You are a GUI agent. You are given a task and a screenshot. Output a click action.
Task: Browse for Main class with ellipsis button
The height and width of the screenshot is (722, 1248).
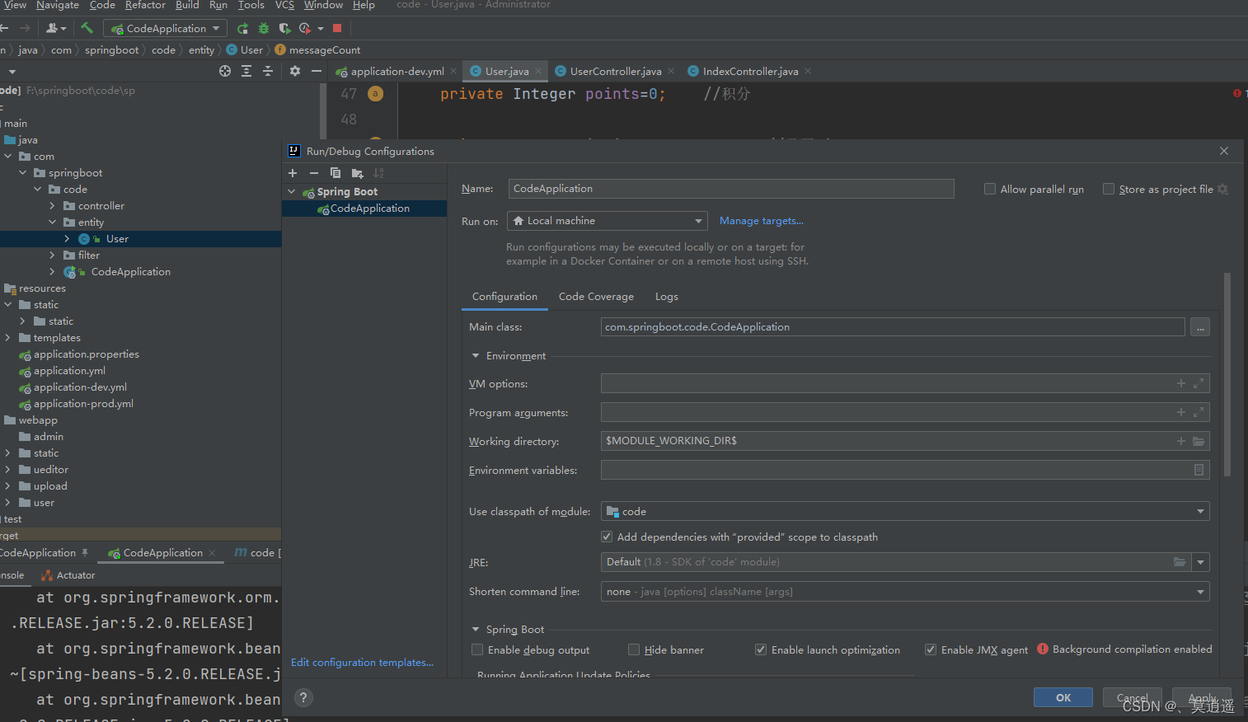(1200, 327)
